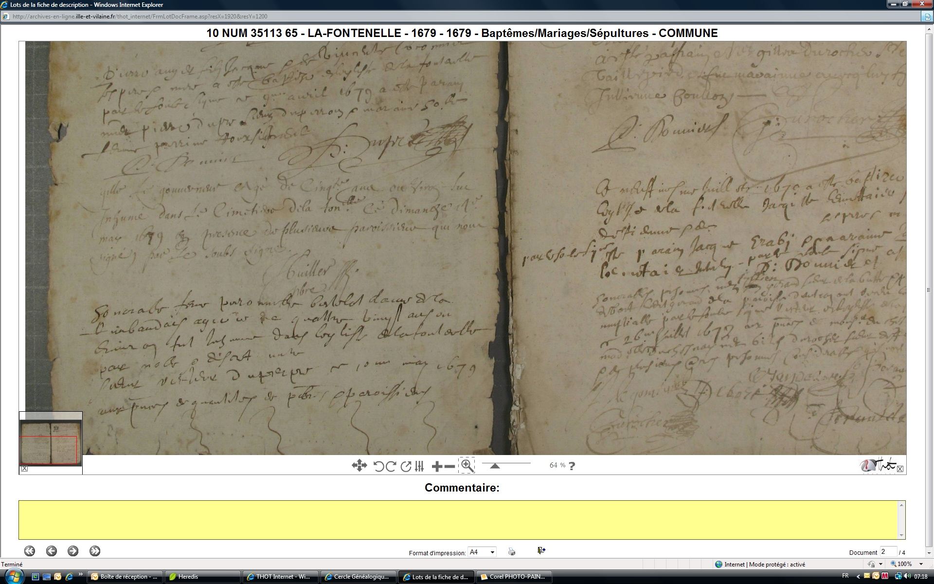The image size is (934, 584).
Task: Click the Document page number field
Action: [888, 552]
